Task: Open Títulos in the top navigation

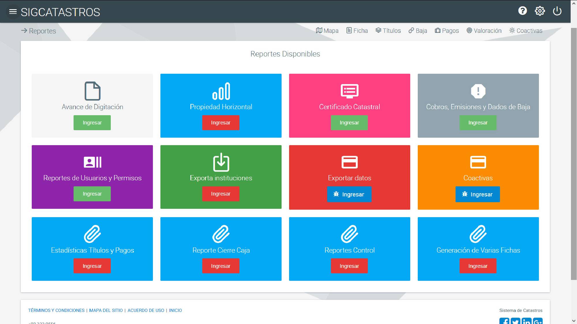Action: 388,31
